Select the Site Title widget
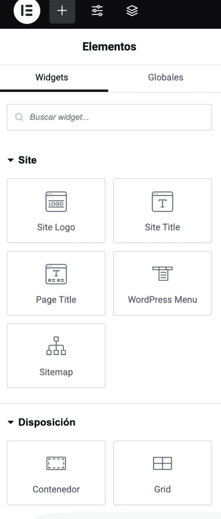Viewport: 221px width, 519px height. [162, 211]
